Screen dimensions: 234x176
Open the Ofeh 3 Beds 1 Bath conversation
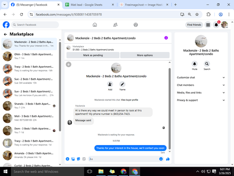pyautogui.click(x=29, y=56)
